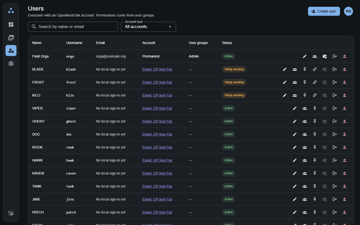Click the pencil edit icon for TANK
The image size is (360, 225).
coord(295,186)
